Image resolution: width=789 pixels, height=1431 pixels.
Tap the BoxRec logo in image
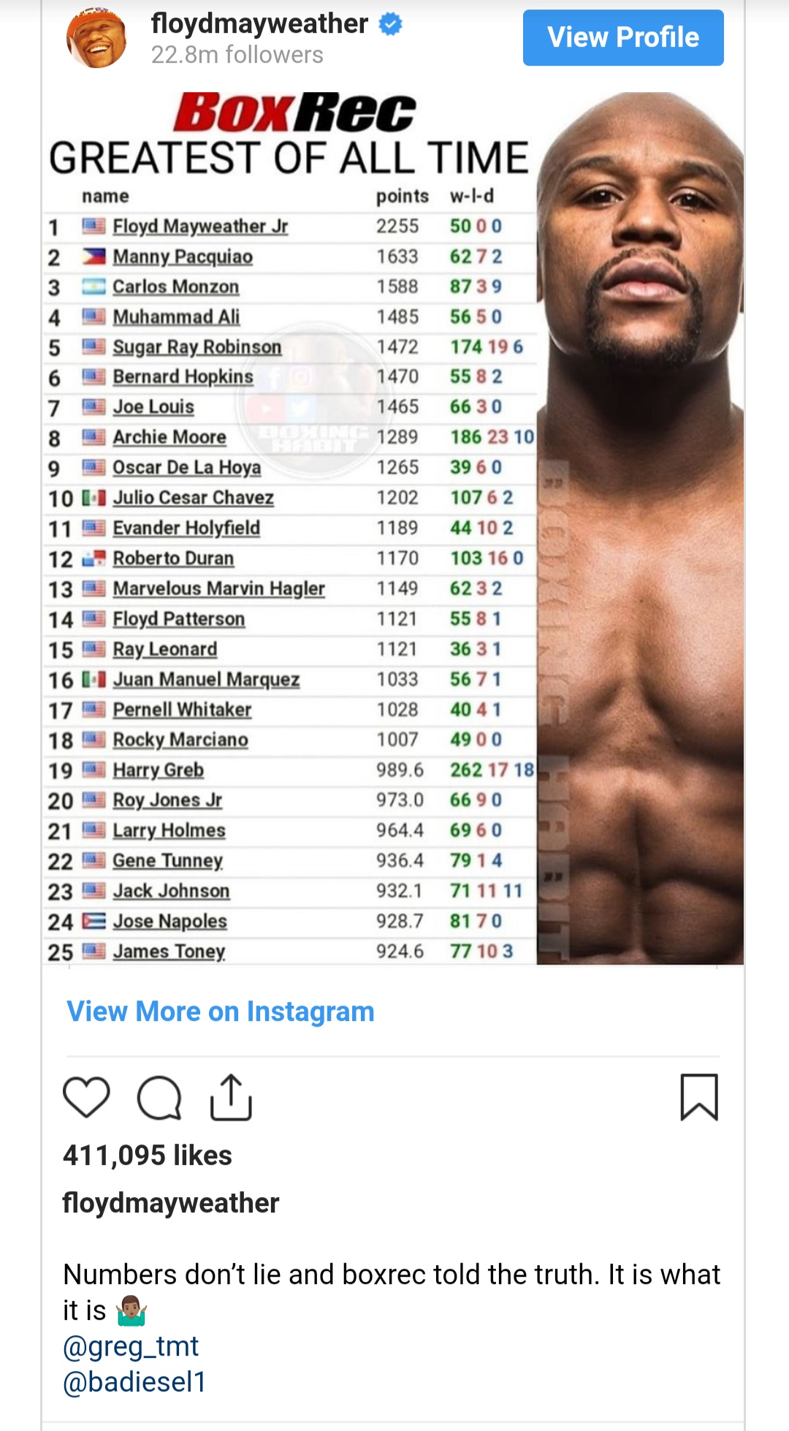coord(294,113)
